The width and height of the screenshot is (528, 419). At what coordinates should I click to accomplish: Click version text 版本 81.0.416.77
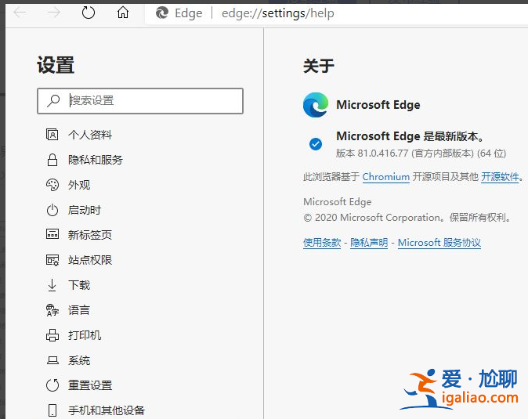372,154
